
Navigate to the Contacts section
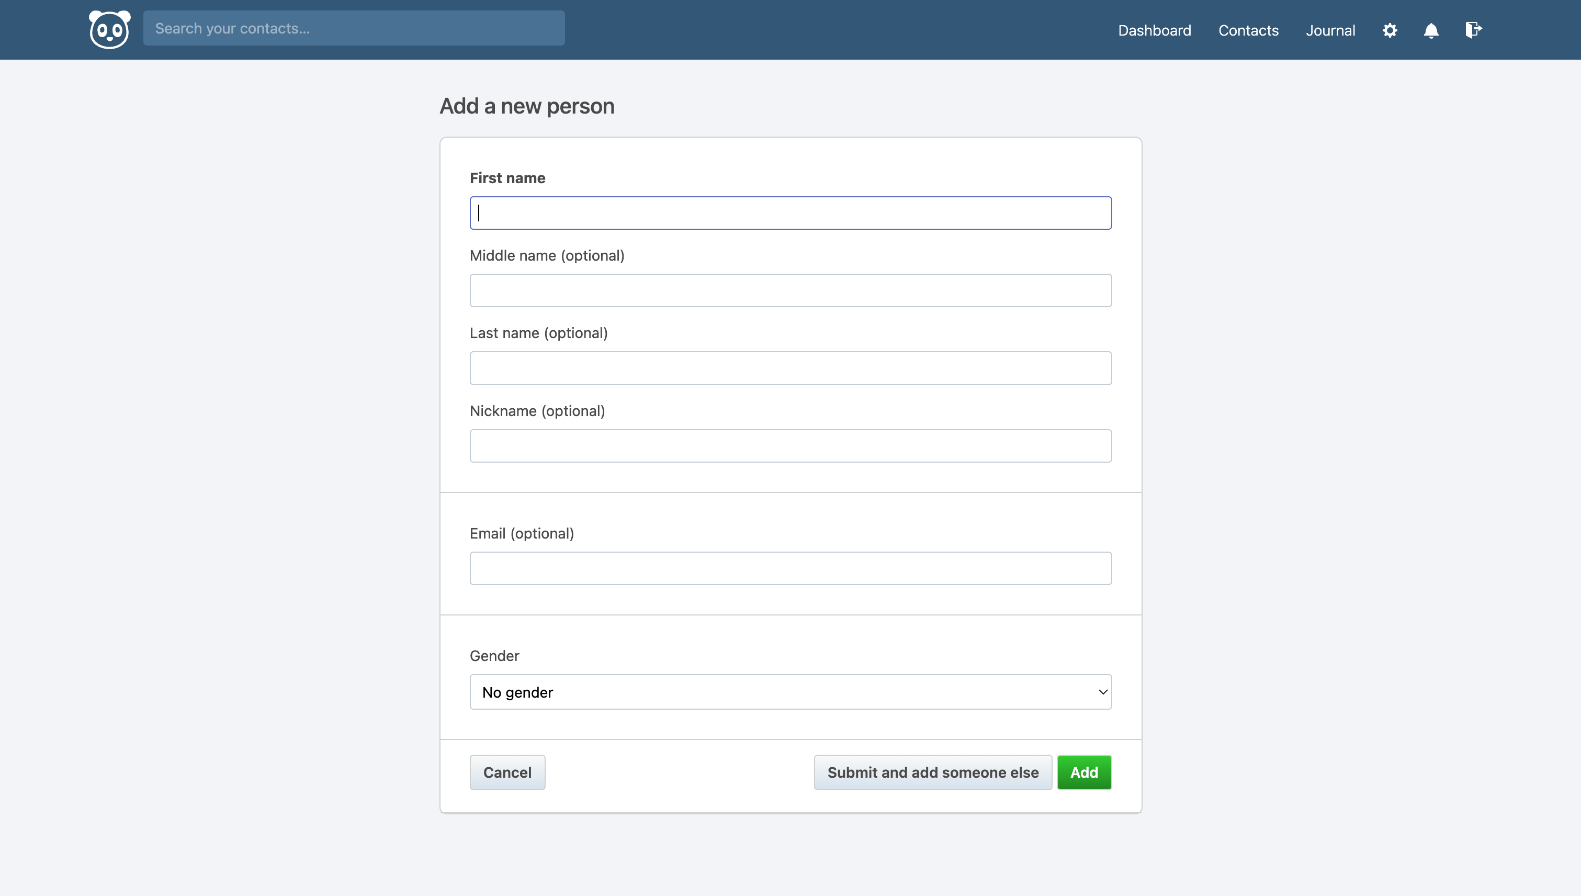[1249, 29]
